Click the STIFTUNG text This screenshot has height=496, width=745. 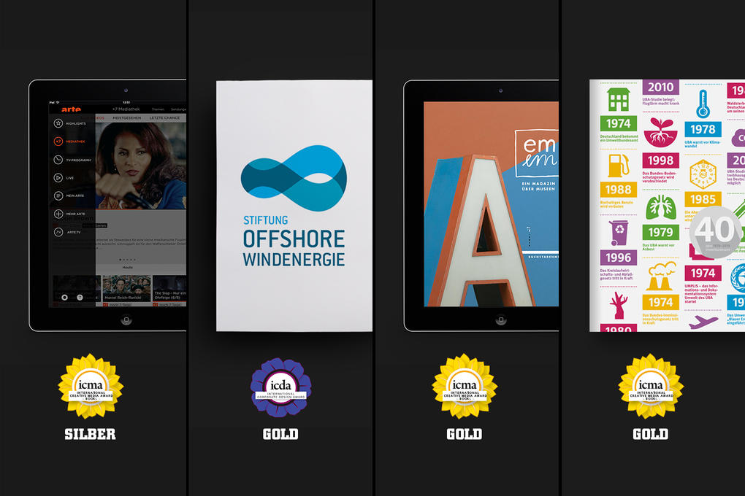point(266,220)
